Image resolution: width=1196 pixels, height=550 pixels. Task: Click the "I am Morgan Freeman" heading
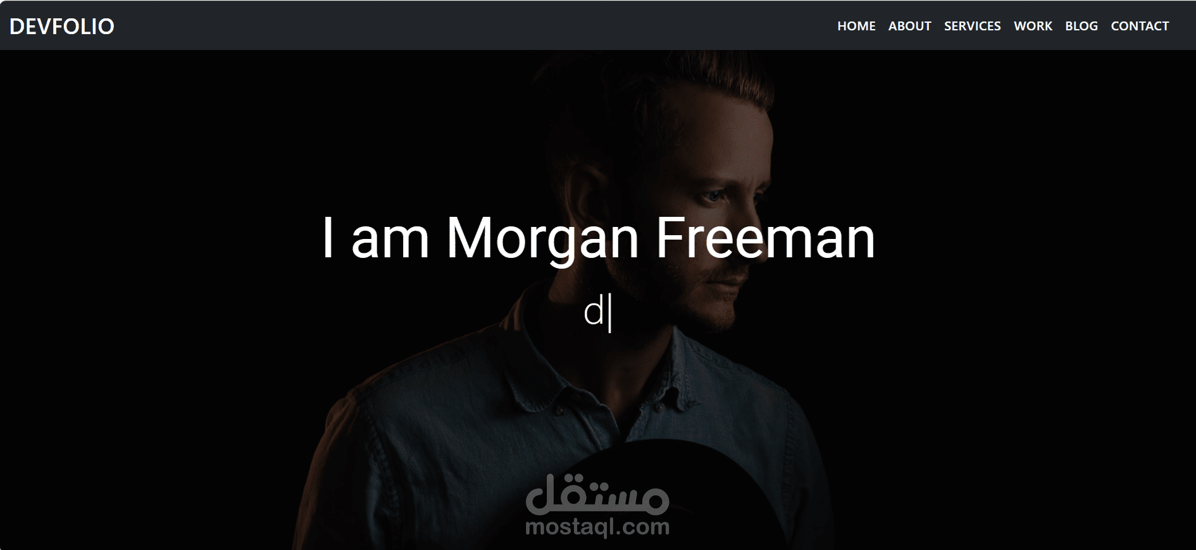coord(599,238)
